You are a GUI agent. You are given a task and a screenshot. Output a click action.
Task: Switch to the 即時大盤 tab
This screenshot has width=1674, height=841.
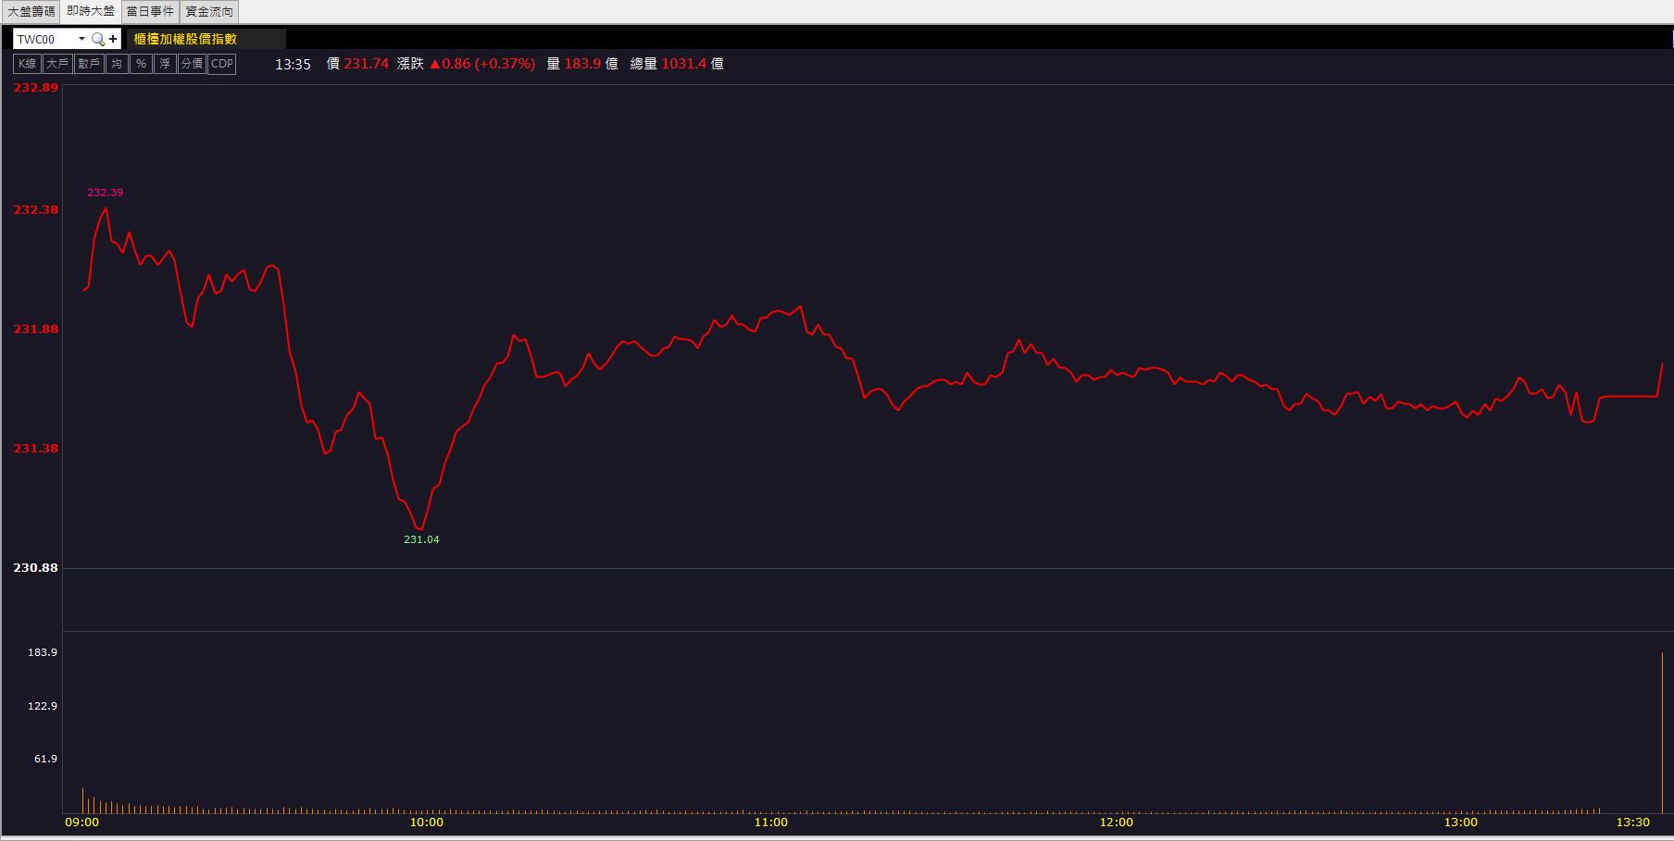coord(91,11)
